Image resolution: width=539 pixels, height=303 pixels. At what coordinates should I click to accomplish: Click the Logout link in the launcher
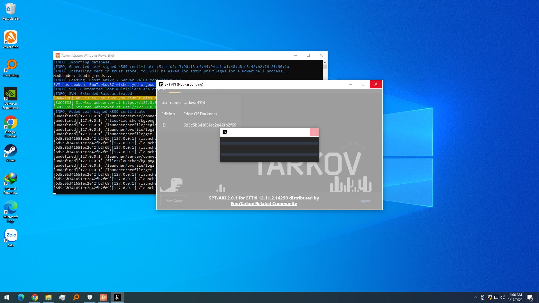[x=365, y=201]
